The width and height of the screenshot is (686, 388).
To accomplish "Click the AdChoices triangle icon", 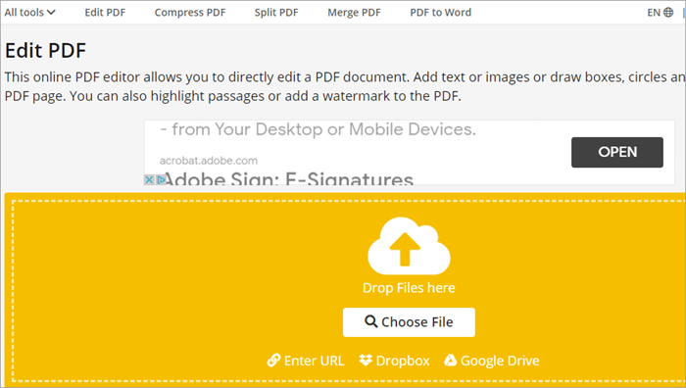I will 161,179.
